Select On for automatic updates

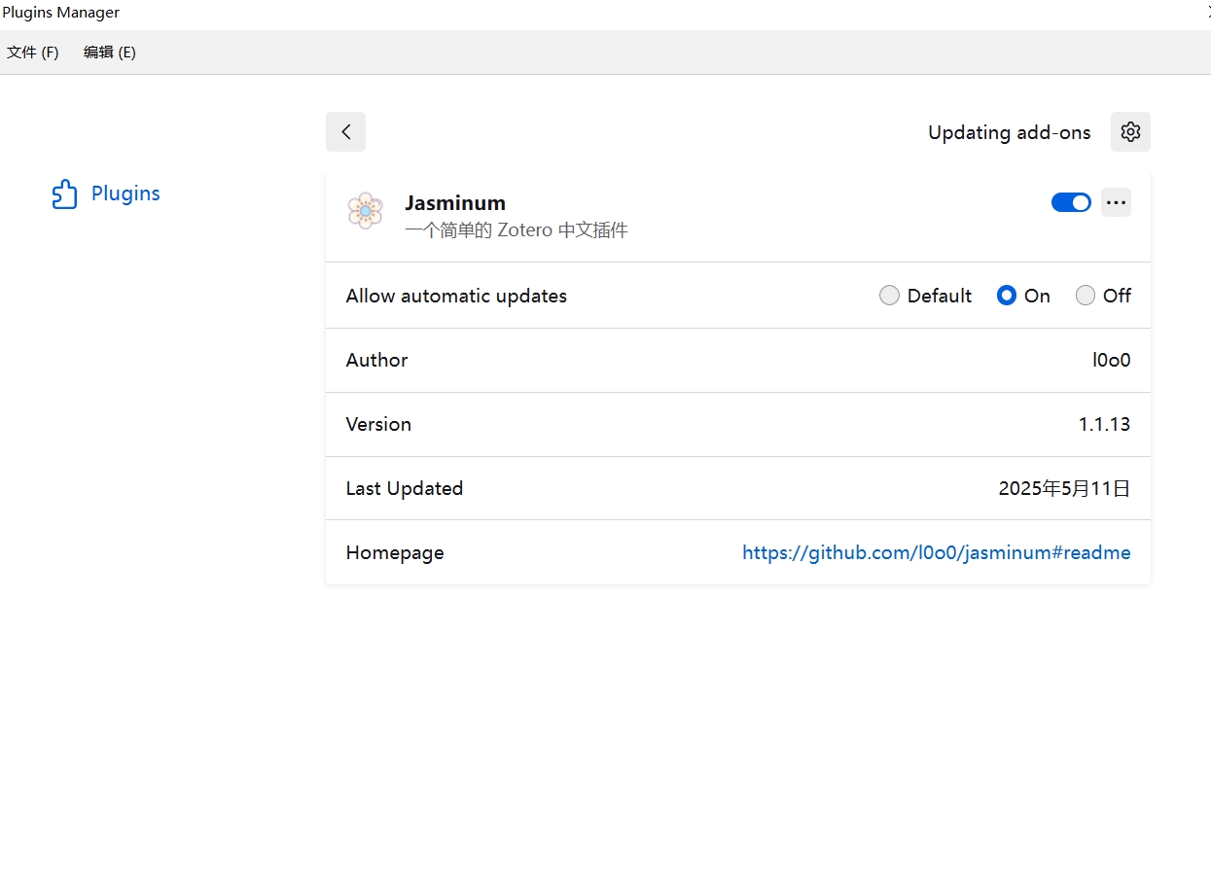[x=1007, y=296]
